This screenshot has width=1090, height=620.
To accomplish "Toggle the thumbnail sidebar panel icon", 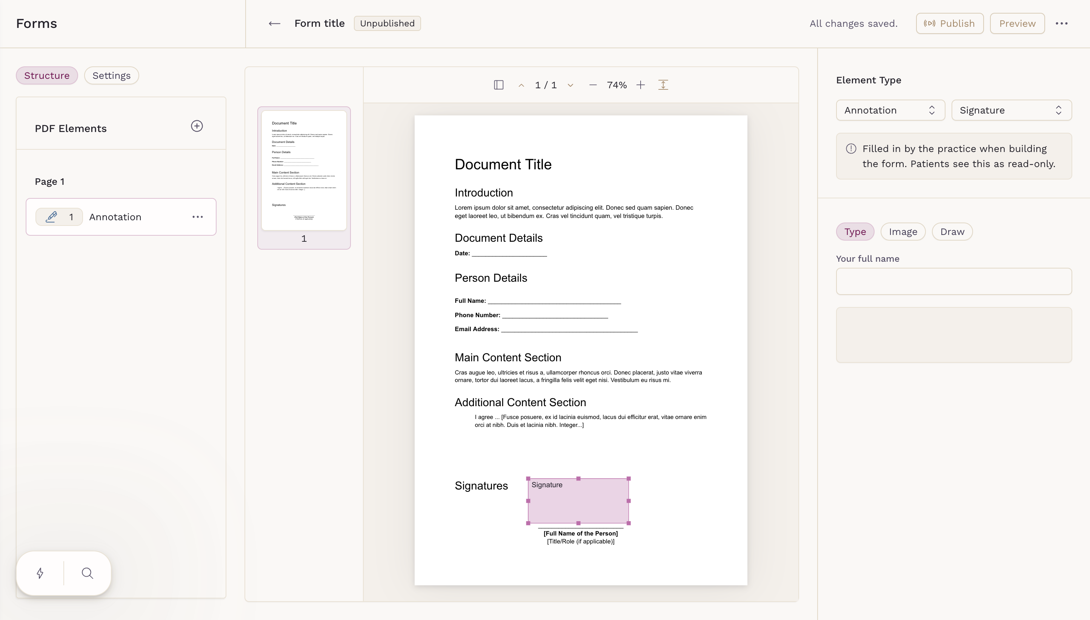I will pyautogui.click(x=499, y=85).
